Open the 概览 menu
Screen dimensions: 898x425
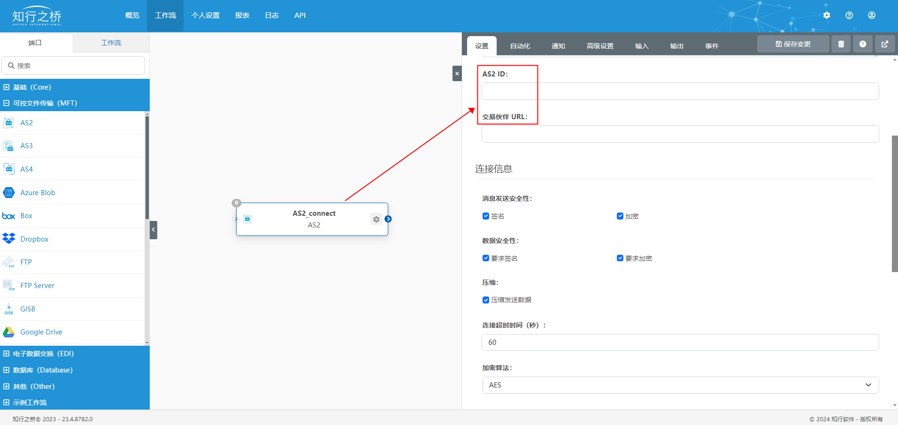click(132, 15)
